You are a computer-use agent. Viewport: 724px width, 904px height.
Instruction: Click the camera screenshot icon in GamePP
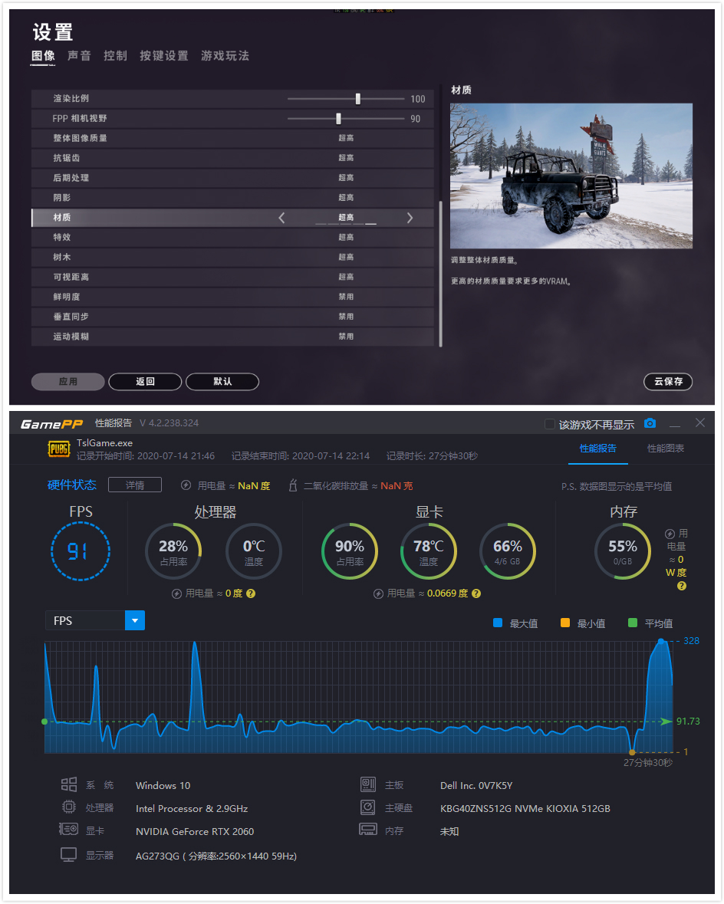[650, 423]
